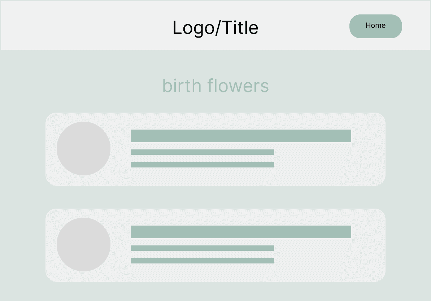Click the Home button in the header

pos(375,26)
